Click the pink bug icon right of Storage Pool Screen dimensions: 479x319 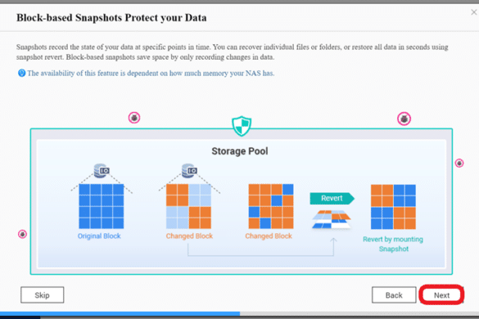tap(459, 163)
